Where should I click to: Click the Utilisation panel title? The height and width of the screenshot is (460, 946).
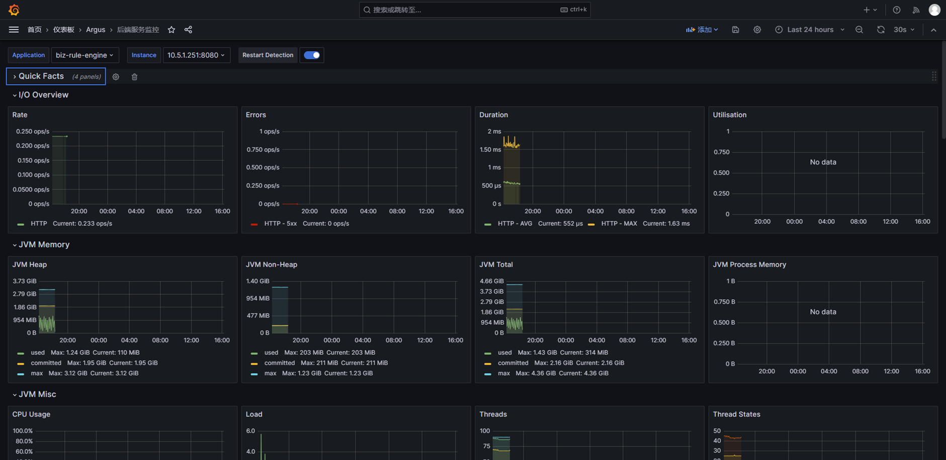(730, 115)
